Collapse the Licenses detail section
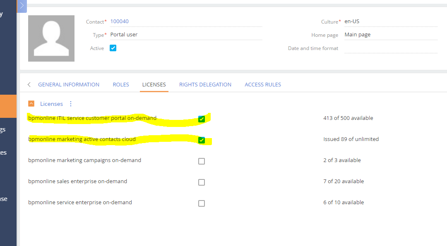Image resolution: width=447 pixels, height=246 pixels. [31, 104]
